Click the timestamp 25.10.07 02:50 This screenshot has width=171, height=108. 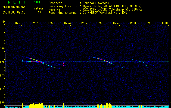point(14,12)
